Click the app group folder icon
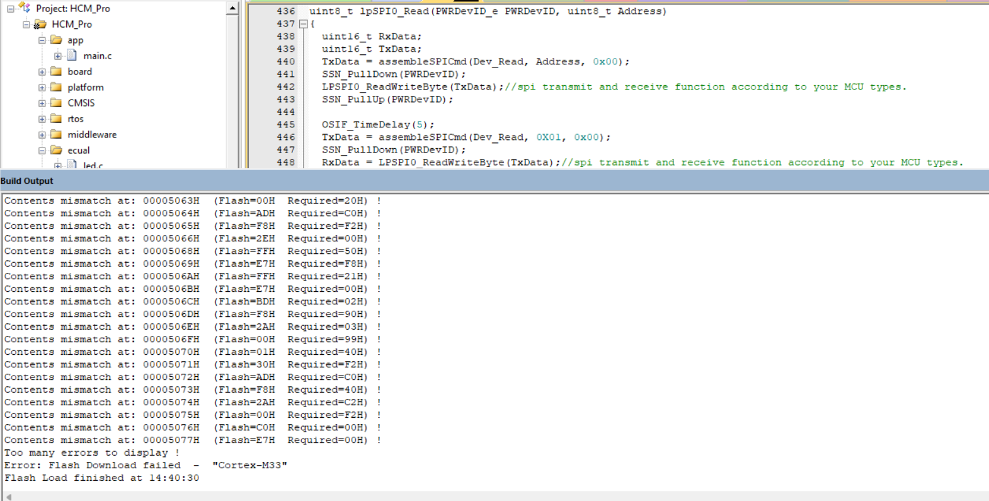 57,40
